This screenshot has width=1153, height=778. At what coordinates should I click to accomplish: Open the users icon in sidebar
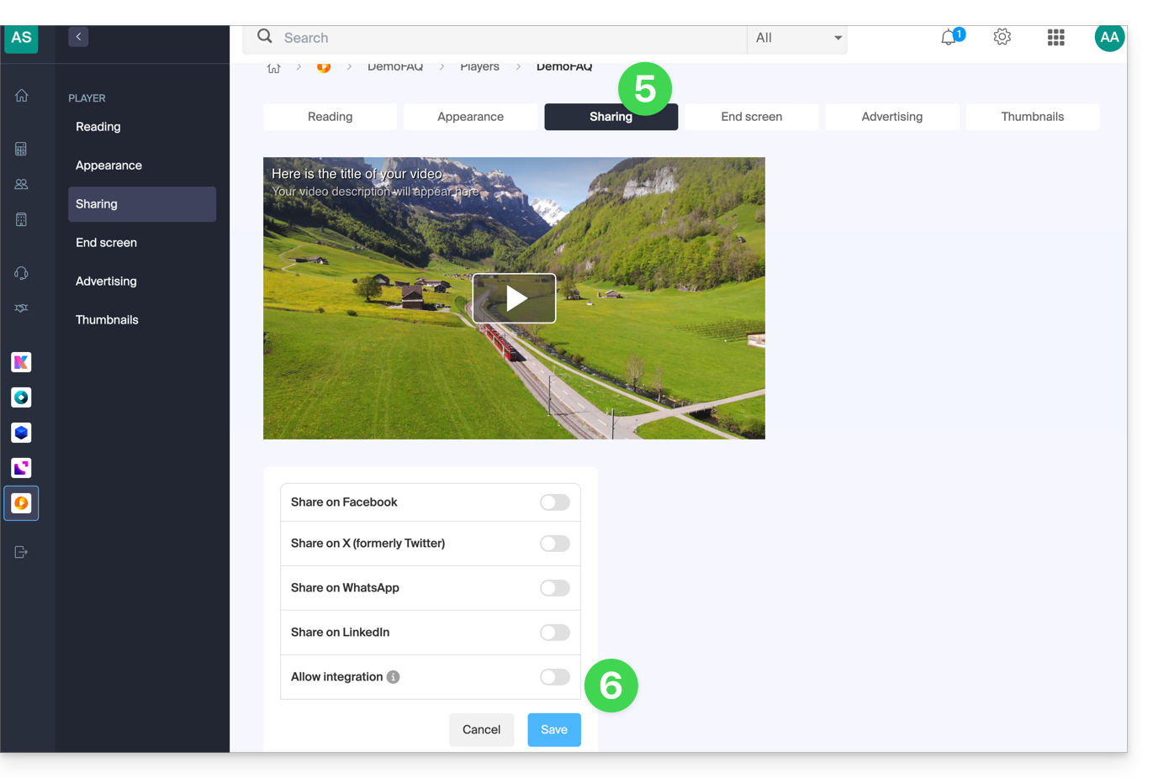pos(22,184)
